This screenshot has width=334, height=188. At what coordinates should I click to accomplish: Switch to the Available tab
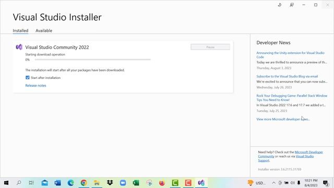click(x=44, y=30)
